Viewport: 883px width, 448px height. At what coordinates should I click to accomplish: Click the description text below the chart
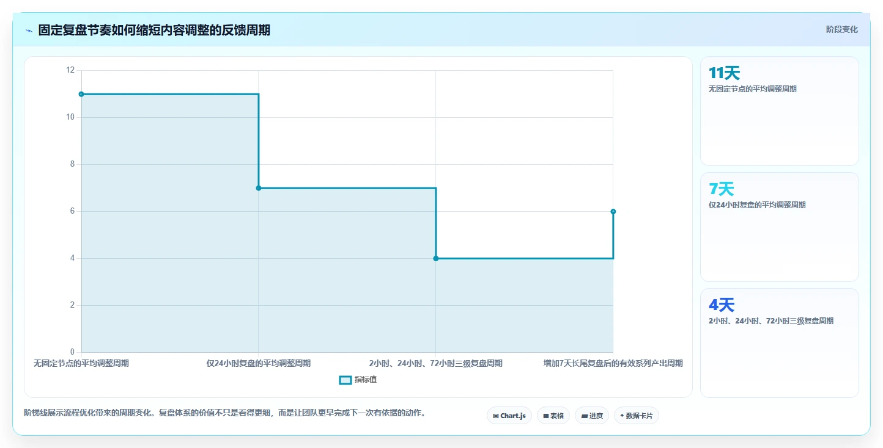[224, 413]
